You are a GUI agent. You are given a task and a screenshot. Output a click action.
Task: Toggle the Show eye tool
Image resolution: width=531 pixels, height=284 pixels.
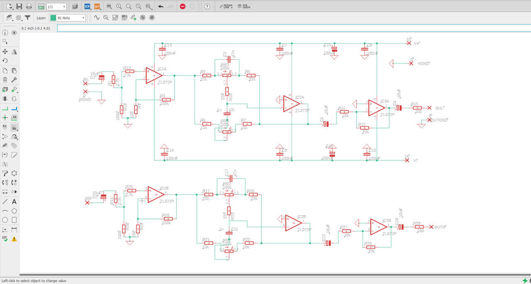[14, 33]
